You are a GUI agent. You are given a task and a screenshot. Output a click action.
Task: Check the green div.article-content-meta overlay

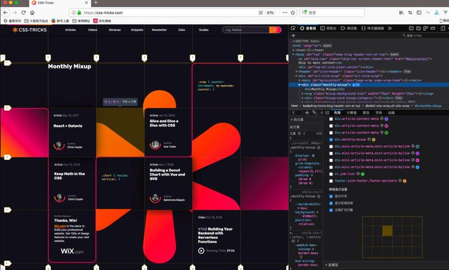tap(331, 133)
